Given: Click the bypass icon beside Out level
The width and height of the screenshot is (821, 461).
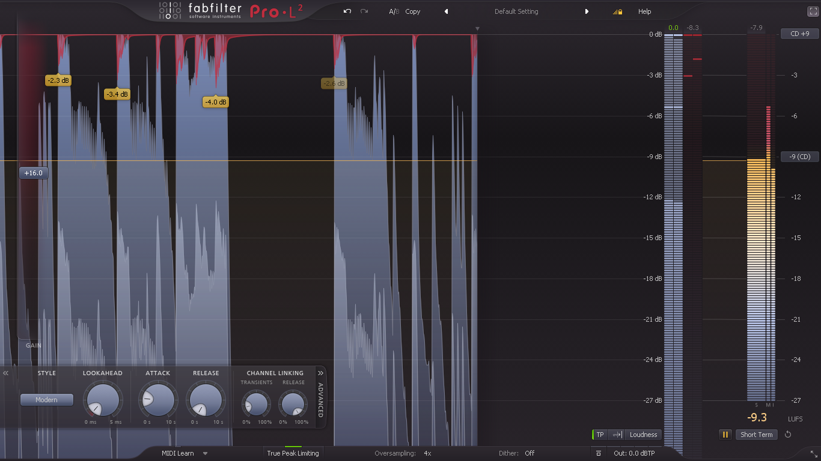Looking at the screenshot, I should [x=599, y=453].
